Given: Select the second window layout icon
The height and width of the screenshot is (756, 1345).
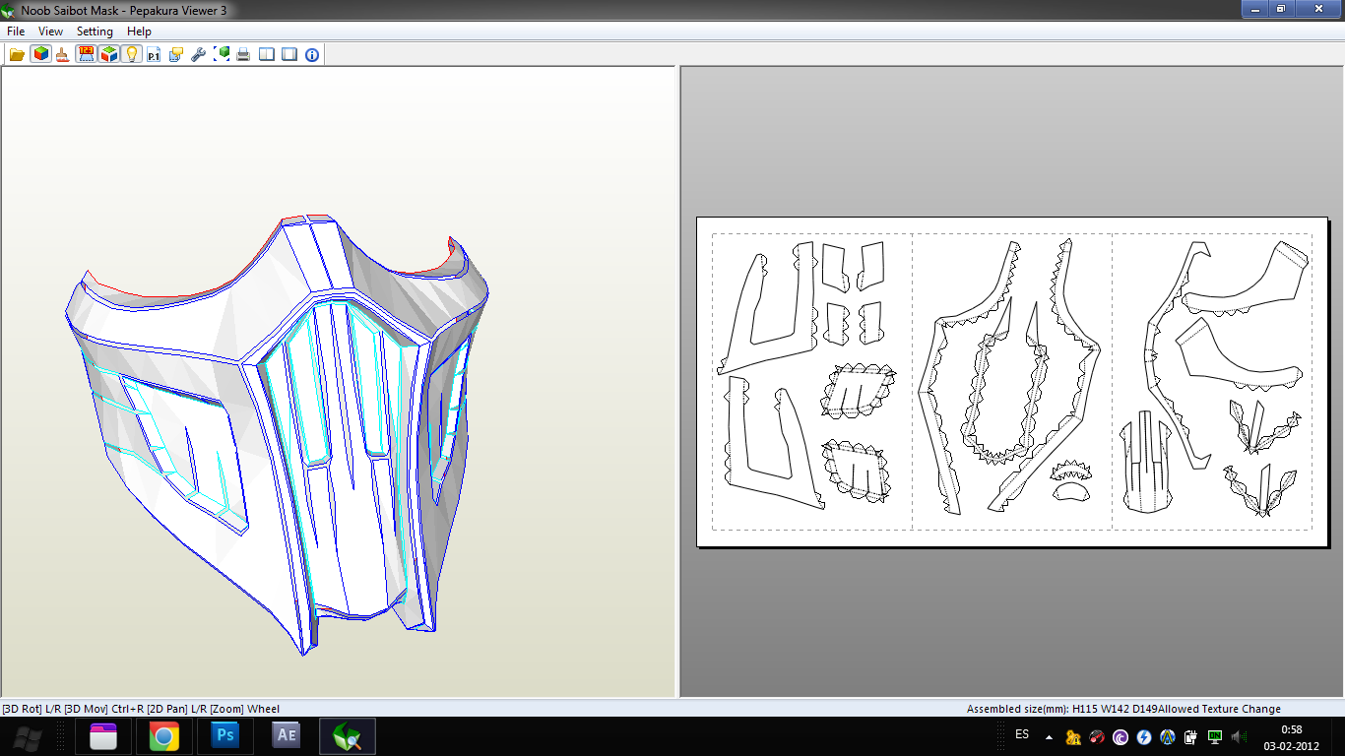Looking at the screenshot, I should [x=289, y=54].
